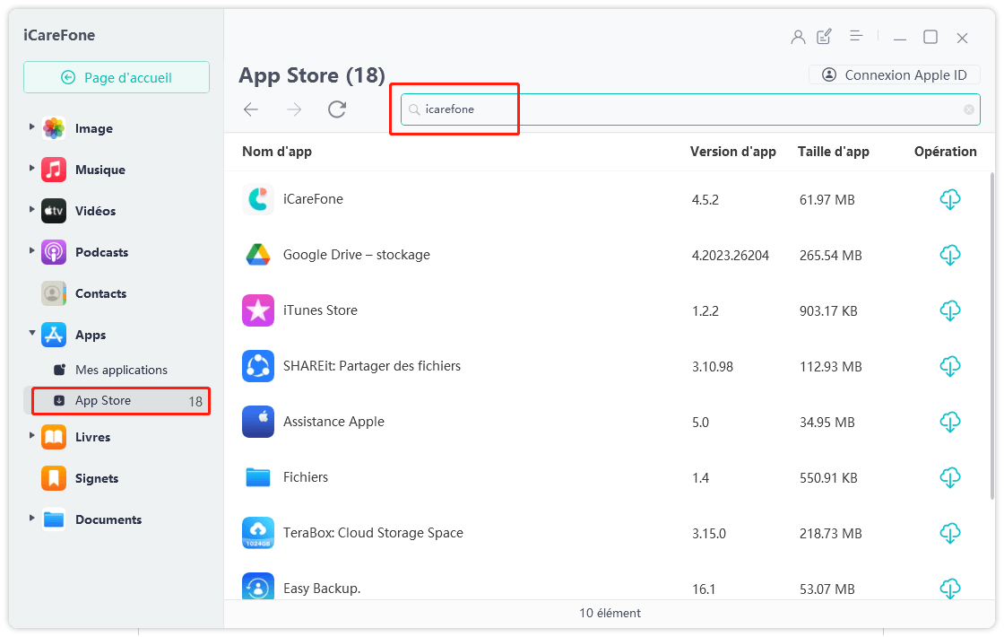Expand the Vidéos category
The image size is (1004, 637).
(x=31, y=209)
